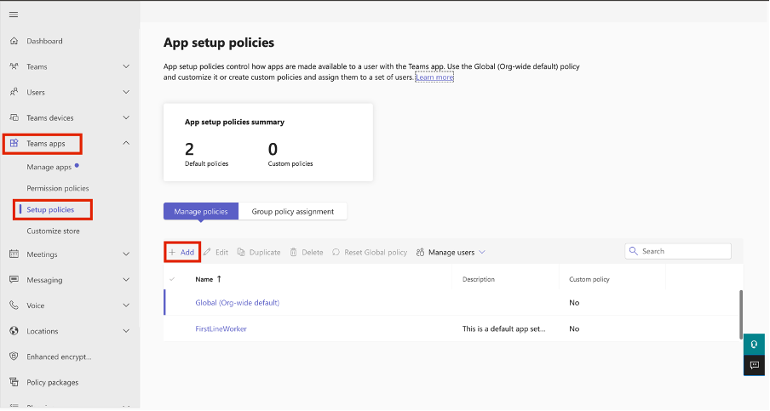Switch to Group policy assignment tab
Image resolution: width=770 pixels, height=411 pixels.
[x=293, y=211]
